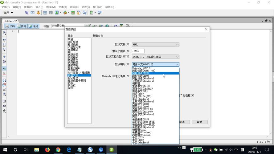
Task: Click the 取消 button in preferences dialog
Action: click(184, 122)
